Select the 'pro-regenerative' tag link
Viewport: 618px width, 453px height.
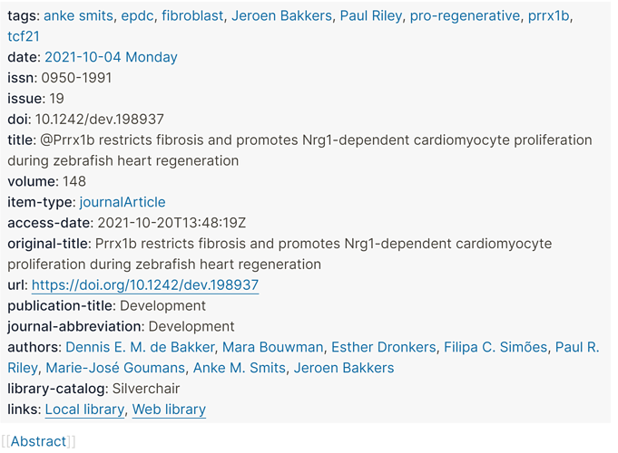(x=465, y=15)
